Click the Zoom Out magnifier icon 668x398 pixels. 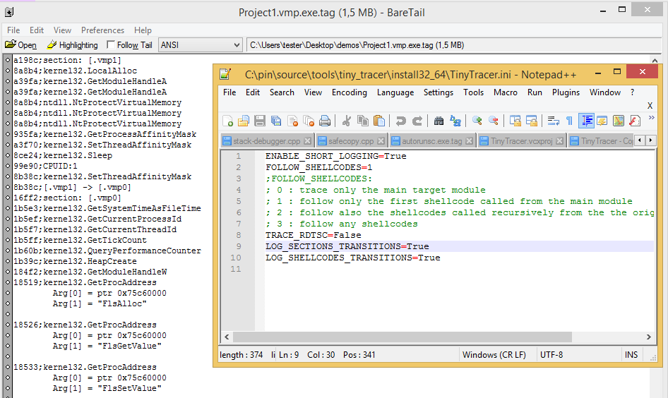click(494, 121)
